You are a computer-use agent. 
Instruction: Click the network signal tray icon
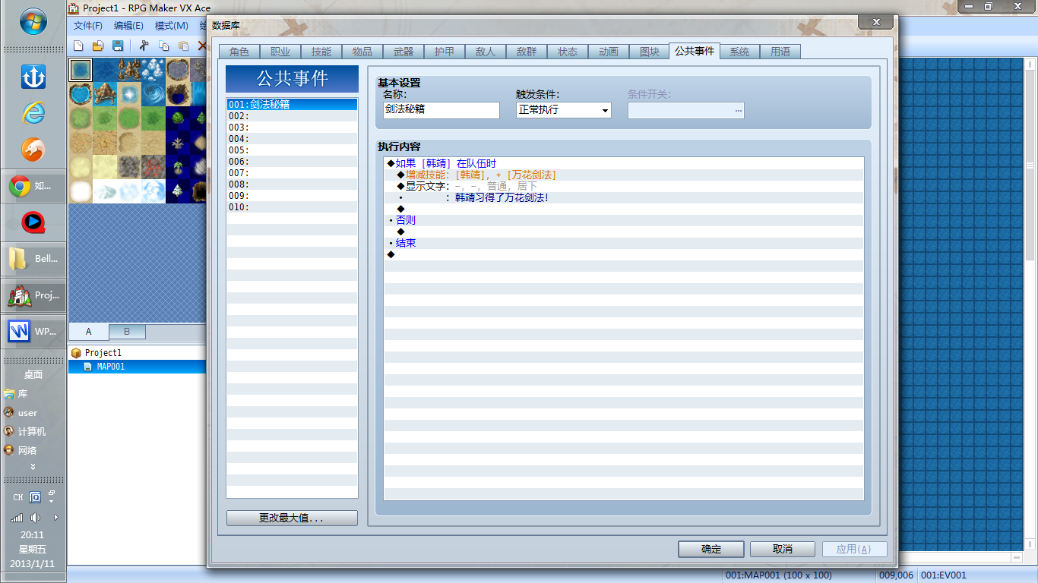tap(17, 518)
